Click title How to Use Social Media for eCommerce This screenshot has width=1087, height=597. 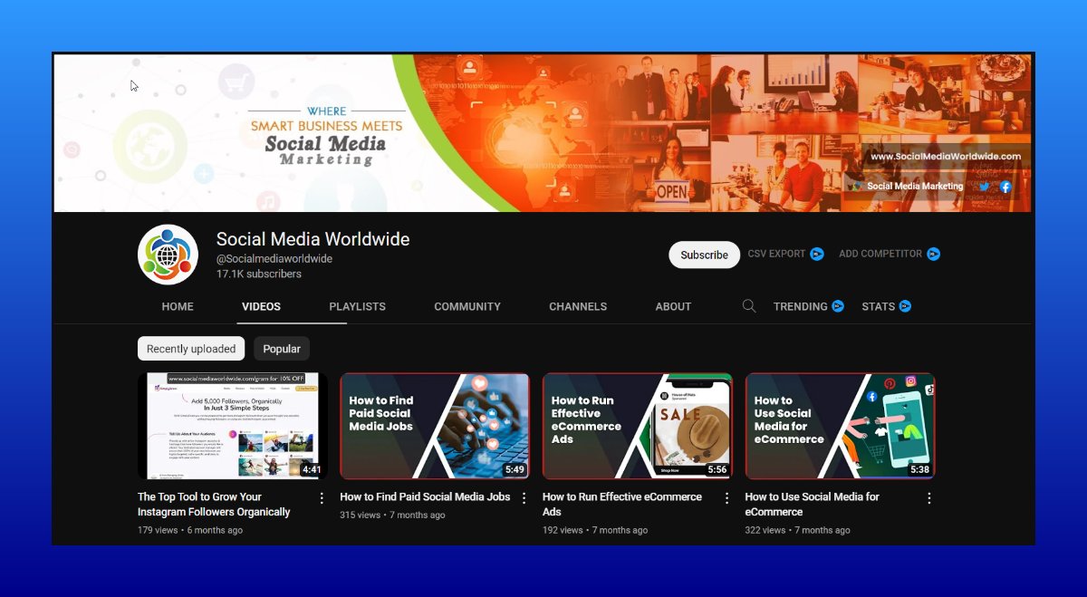click(813, 505)
